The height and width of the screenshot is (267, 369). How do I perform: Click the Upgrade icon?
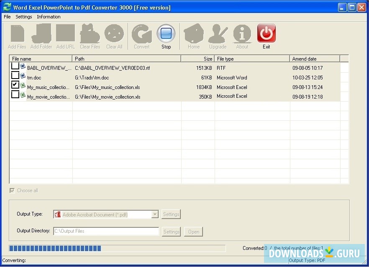(218, 36)
